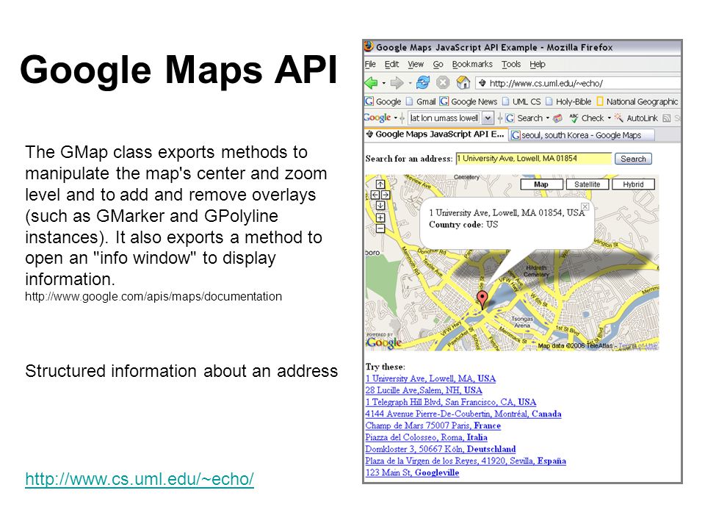Open the File menu
The width and height of the screenshot is (705, 529).
(x=370, y=65)
